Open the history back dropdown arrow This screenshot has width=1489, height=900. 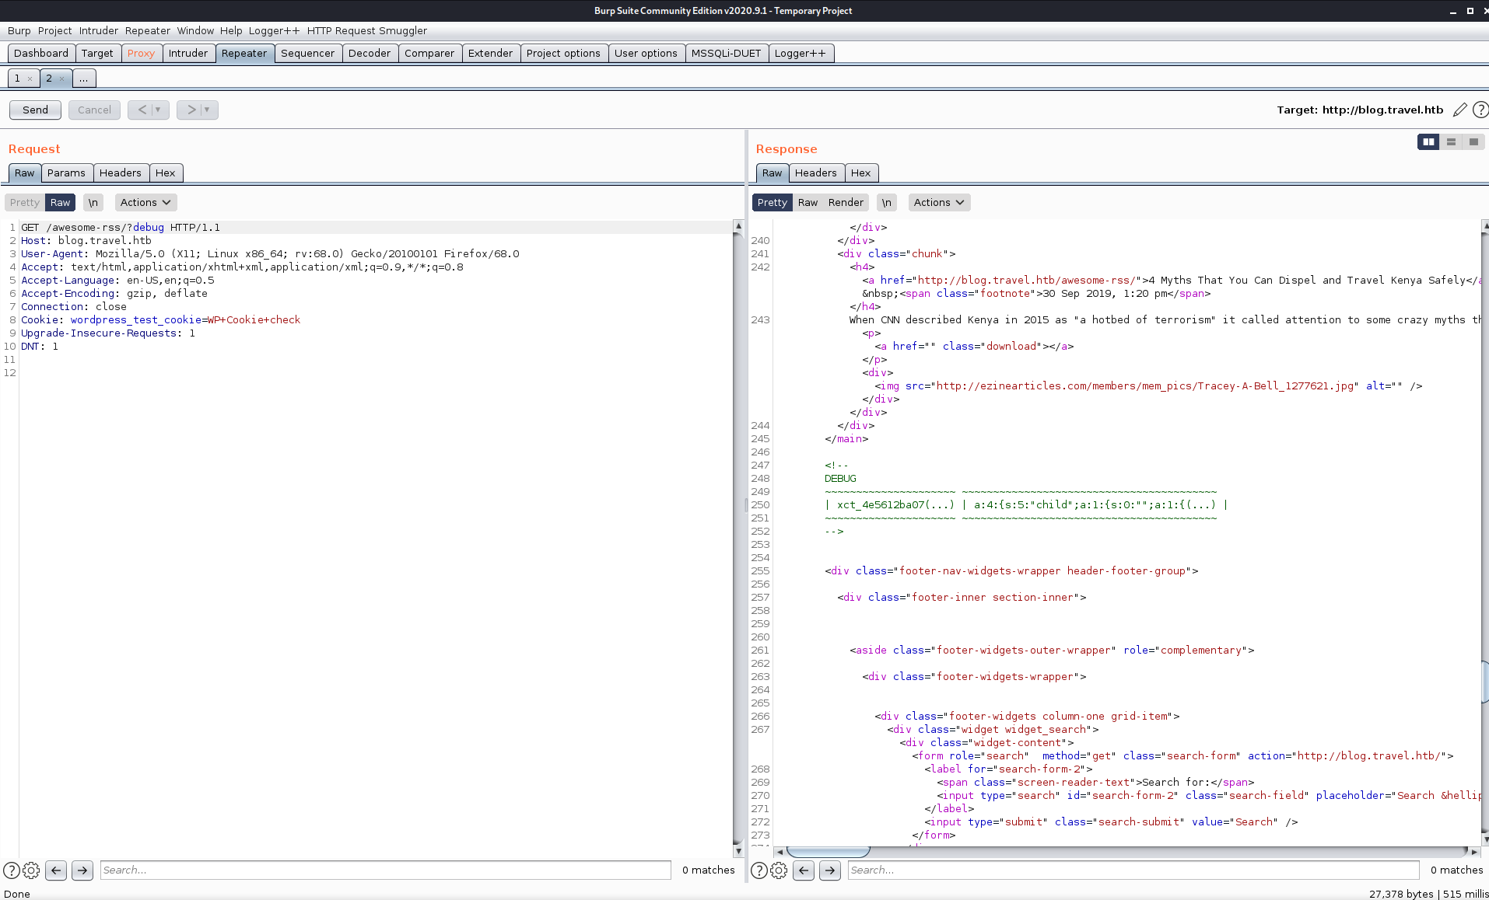158,110
